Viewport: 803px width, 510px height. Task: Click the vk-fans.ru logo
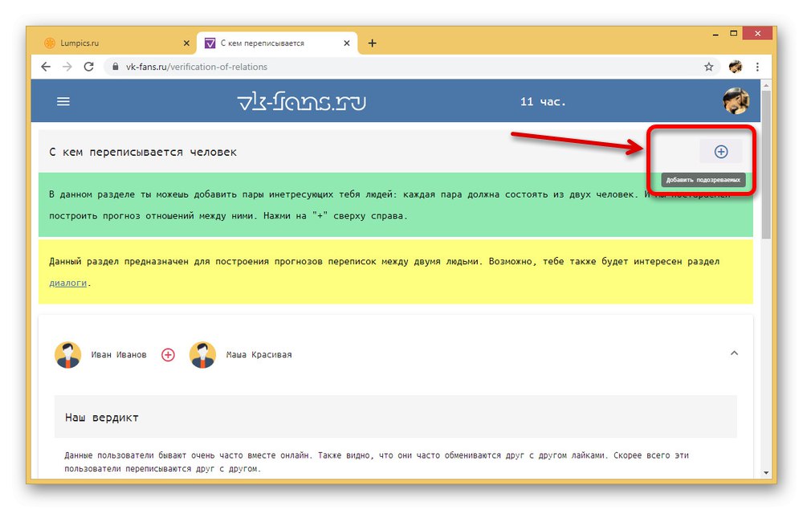(x=302, y=101)
